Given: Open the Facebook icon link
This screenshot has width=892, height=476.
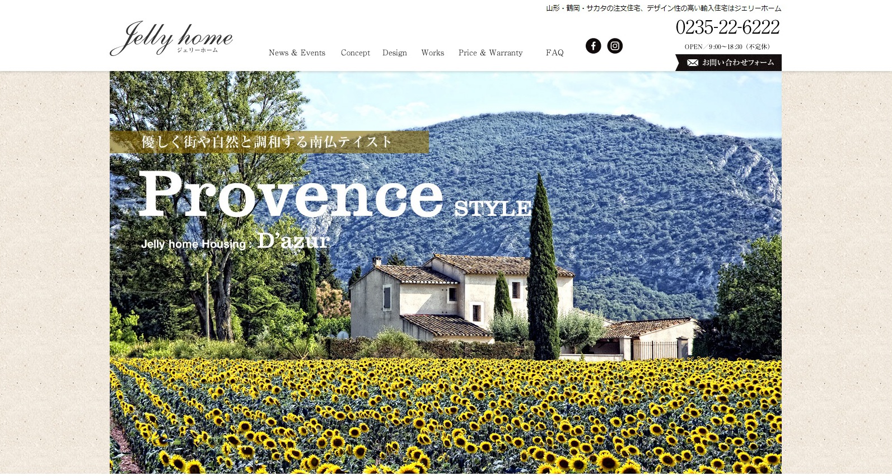Looking at the screenshot, I should (x=593, y=46).
